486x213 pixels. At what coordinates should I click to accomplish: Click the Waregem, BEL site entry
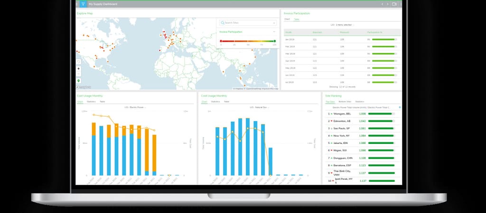tap(343, 114)
